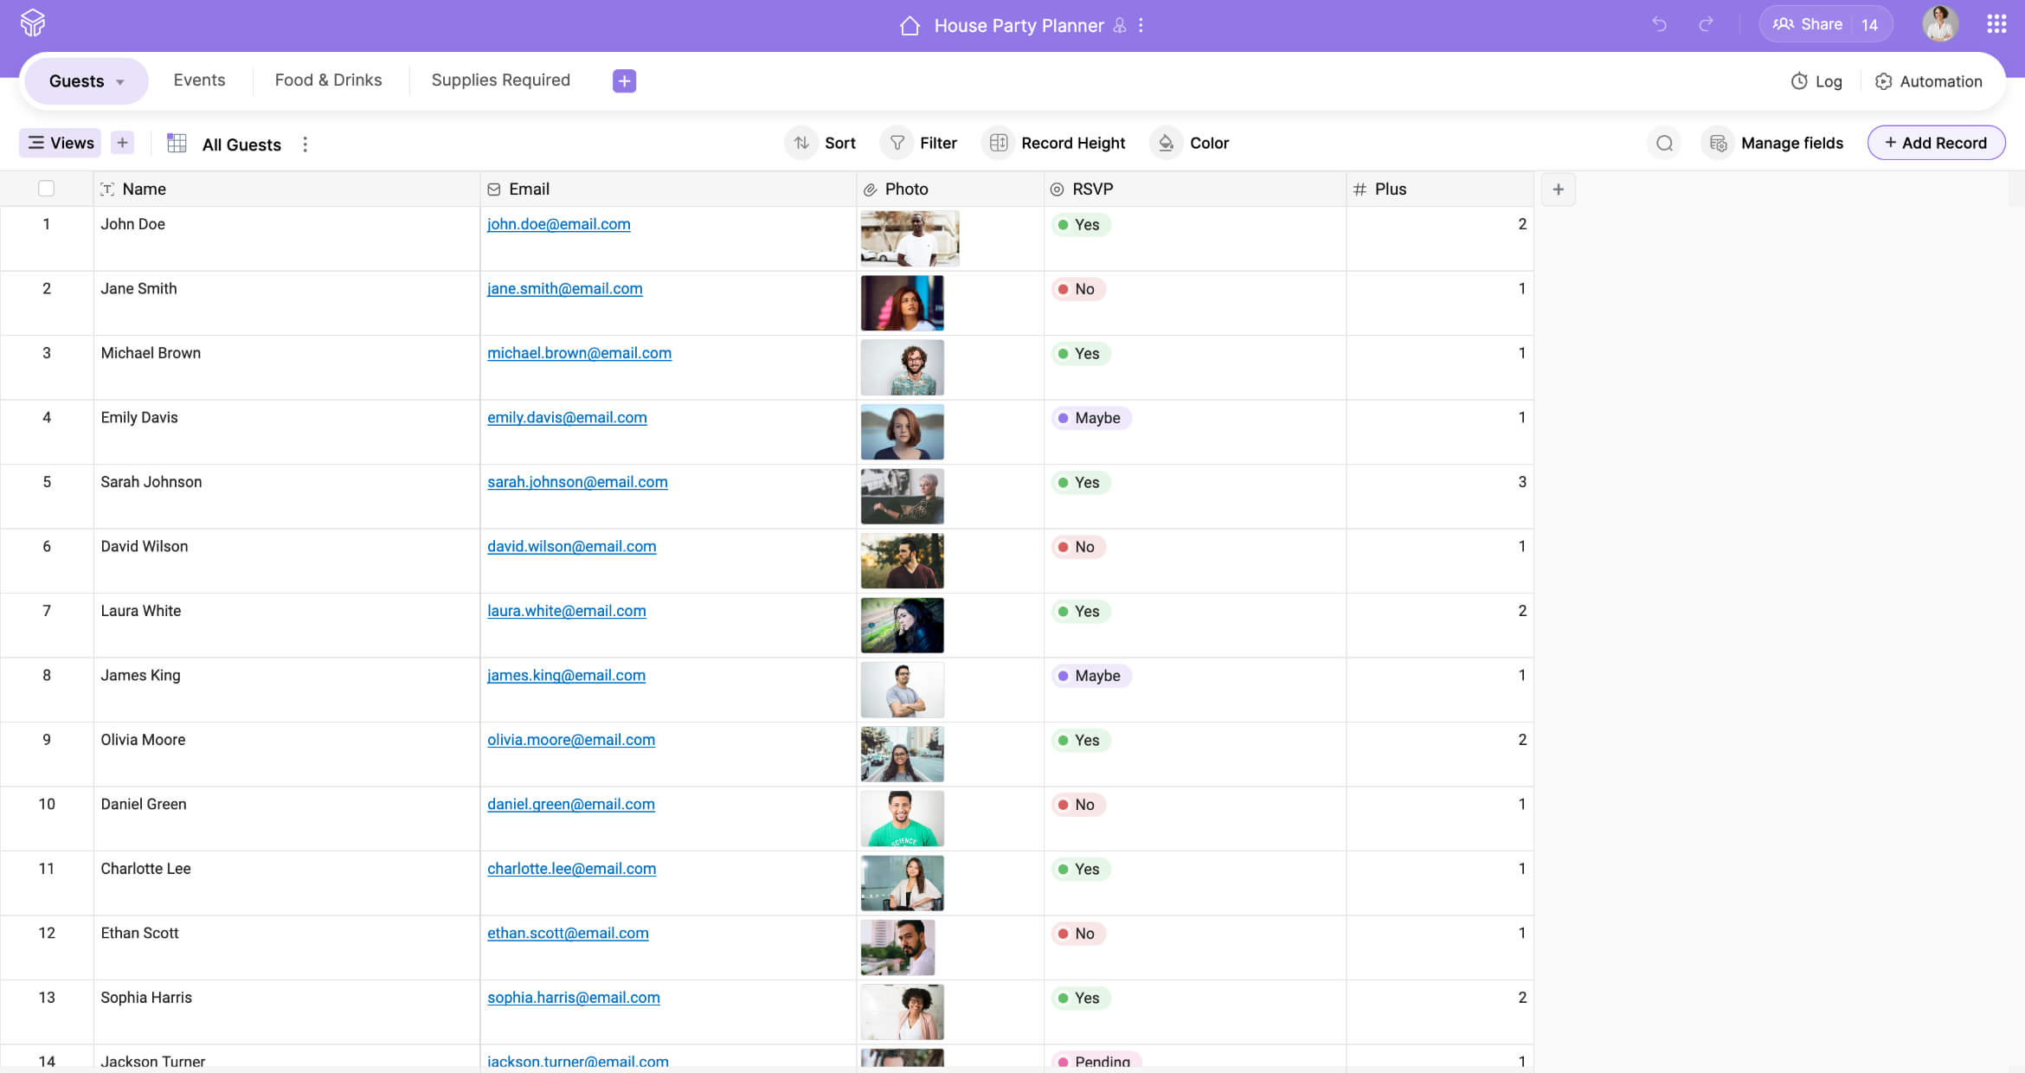Expand the Guests tab dropdown arrow

[x=120, y=82]
